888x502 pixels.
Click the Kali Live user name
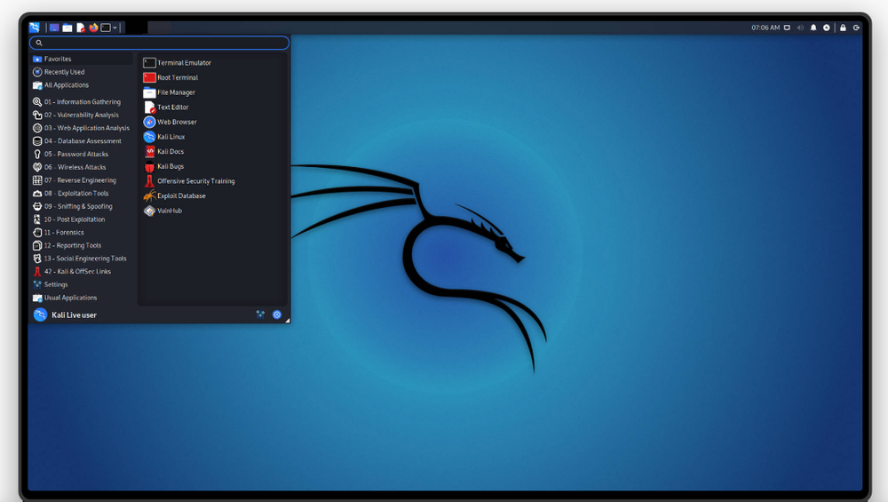(x=75, y=315)
